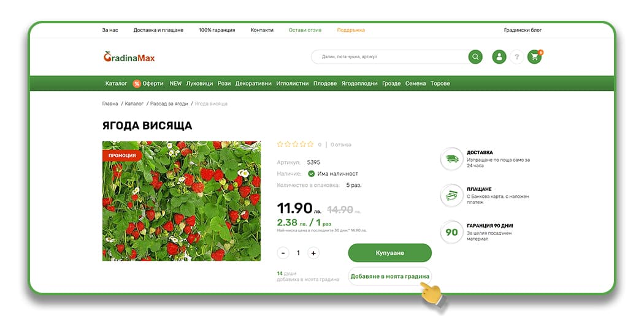Screen dimensions: 644x316
Task: Click the question mark help icon
Action: point(516,56)
